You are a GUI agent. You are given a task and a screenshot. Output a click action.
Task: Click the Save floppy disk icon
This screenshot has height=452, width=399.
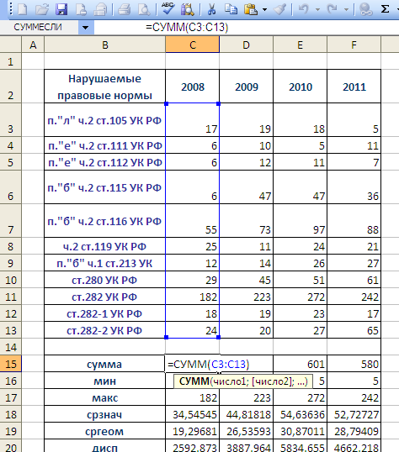(61, 9)
